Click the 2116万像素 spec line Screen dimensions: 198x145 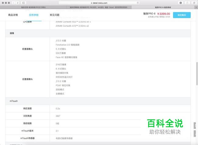click(61, 65)
